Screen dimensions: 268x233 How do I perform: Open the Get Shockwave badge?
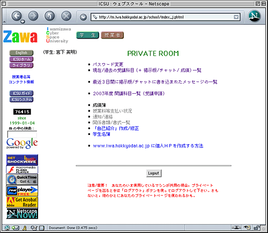pos(22,160)
